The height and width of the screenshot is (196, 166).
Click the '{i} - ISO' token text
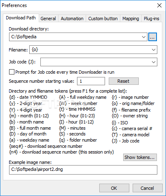point(120,123)
